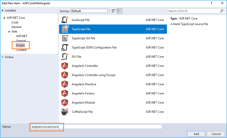227x138 pixels.
Task: Select the Scripts category
Action: pyautogui.click(x=20, y=45)
